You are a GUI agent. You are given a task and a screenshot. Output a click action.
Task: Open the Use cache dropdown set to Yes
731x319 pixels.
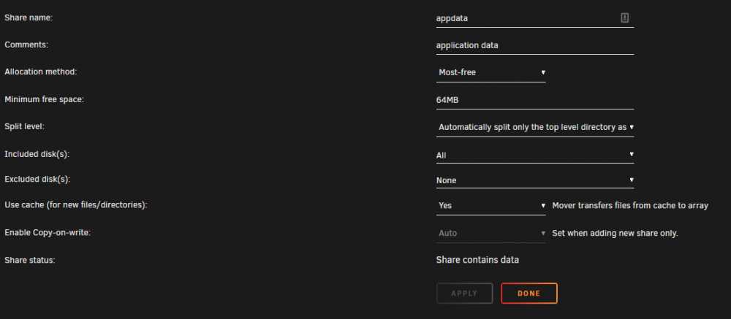pos(491,205)
